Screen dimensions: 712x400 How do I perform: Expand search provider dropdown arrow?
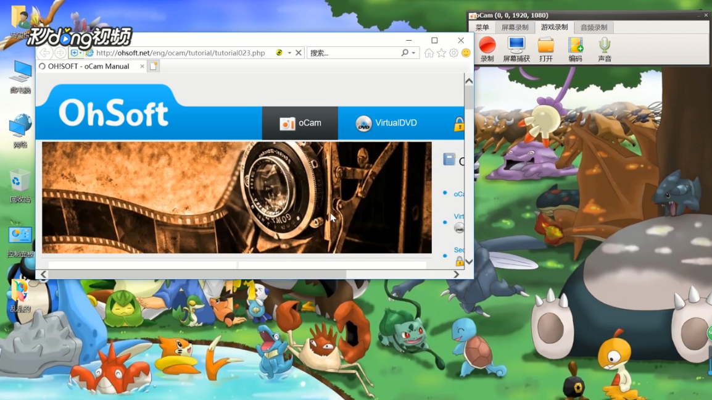(413, 52)
